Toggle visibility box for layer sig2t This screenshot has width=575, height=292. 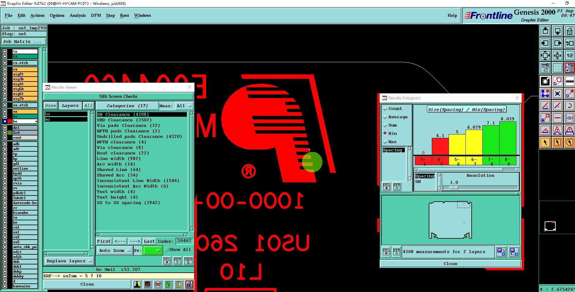5,74
